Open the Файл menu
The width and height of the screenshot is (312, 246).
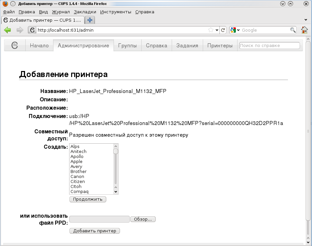(x=9, y=12)
